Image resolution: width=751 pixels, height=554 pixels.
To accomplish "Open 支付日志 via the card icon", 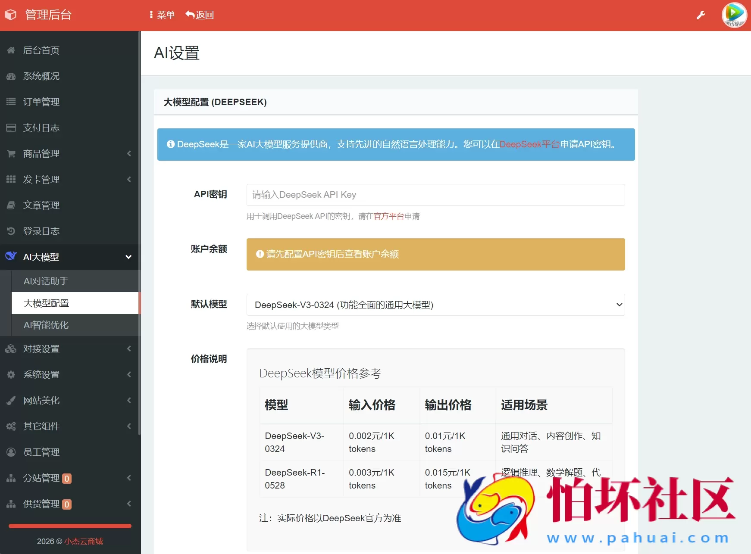I will [11, 128].
